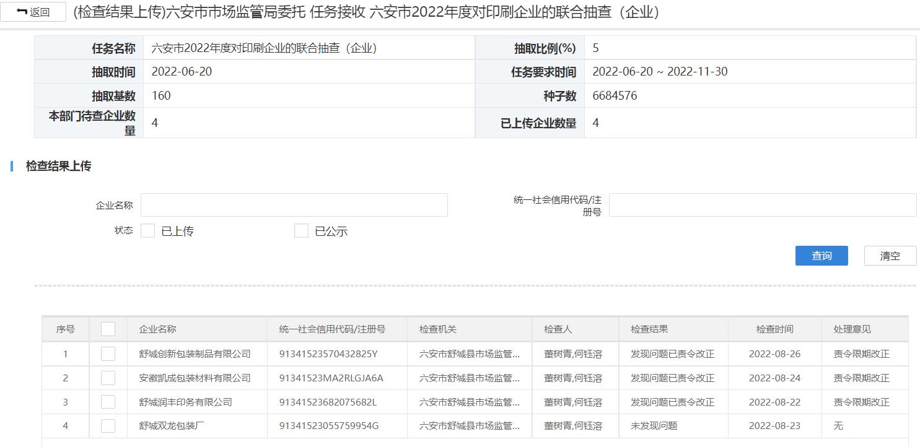Click credit code 91341523570432825Y

[x=328, y=354]
